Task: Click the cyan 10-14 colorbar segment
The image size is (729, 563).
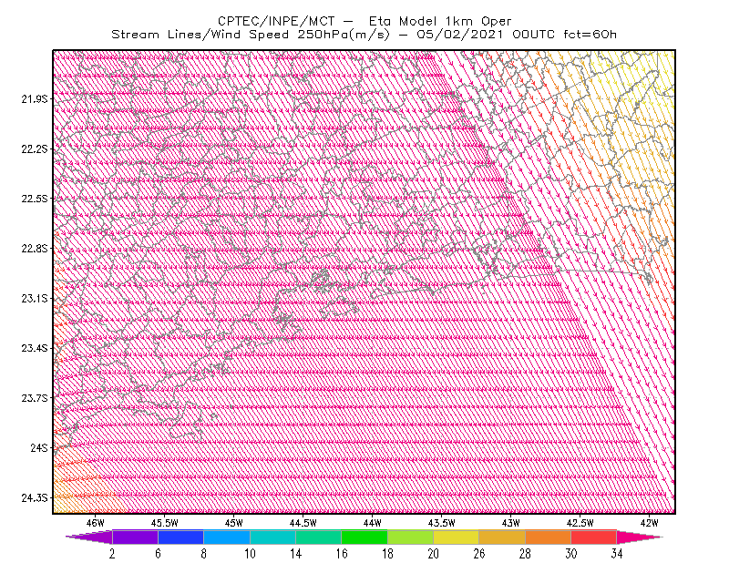Action: 272,537
